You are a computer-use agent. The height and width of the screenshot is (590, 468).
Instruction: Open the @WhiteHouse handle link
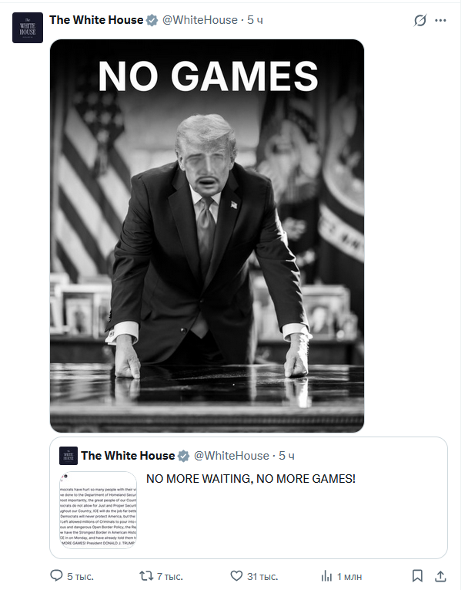pyautogui.click(x=200, y=20)
